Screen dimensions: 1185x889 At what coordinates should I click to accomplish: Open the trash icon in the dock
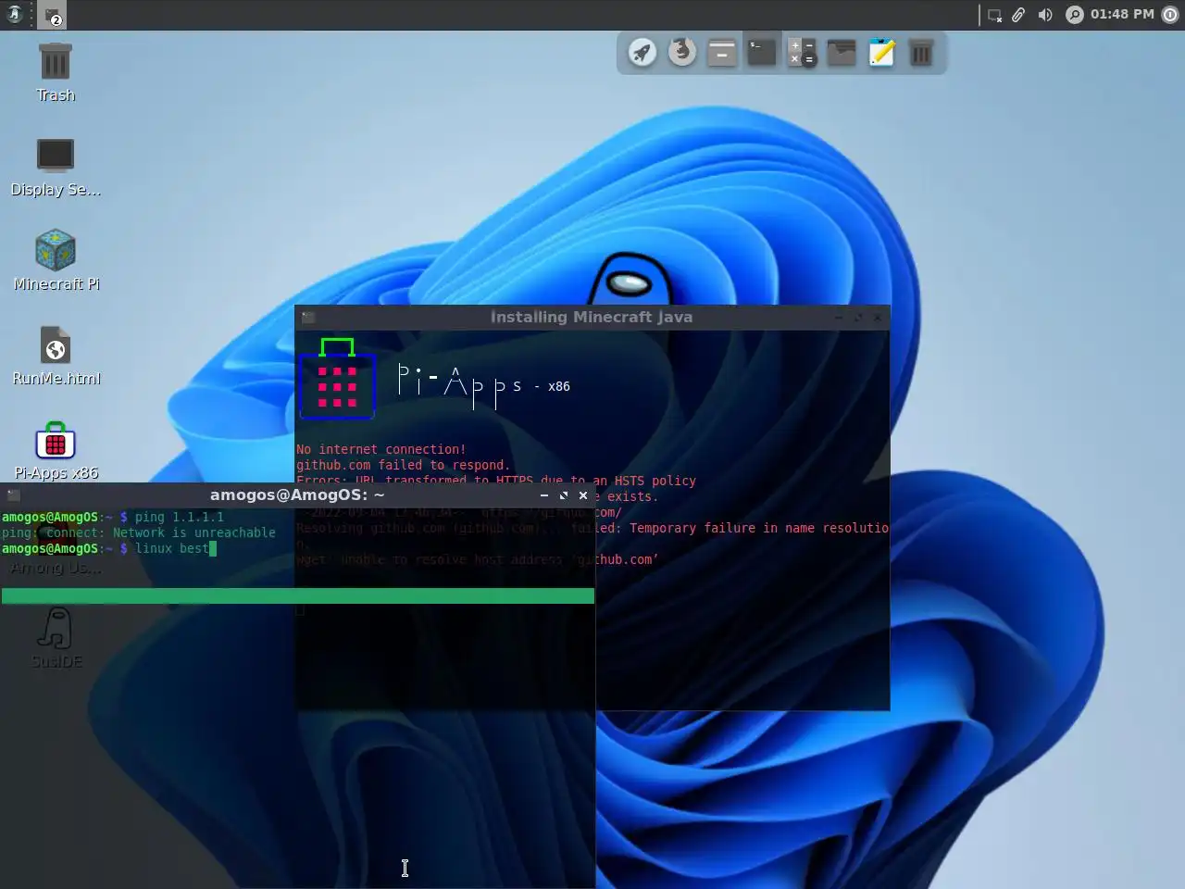click(x=921, y=52)
